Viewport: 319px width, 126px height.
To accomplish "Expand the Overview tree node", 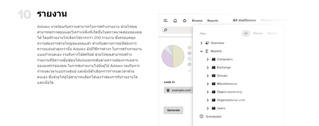I will point(202,43).
